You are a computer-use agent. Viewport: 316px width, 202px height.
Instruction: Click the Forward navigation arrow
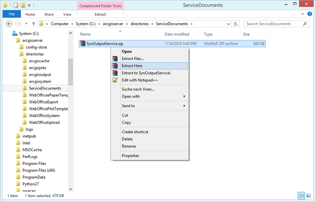pyautogui.click(x=18, y=24)
